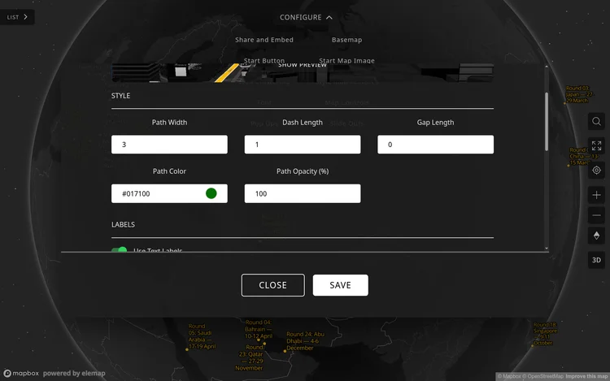Image resolution: width=610 pixels, height=381 pixels.
Task: Edit the Dash Length field
Action: pyautogui.click(x=303, y=145)
